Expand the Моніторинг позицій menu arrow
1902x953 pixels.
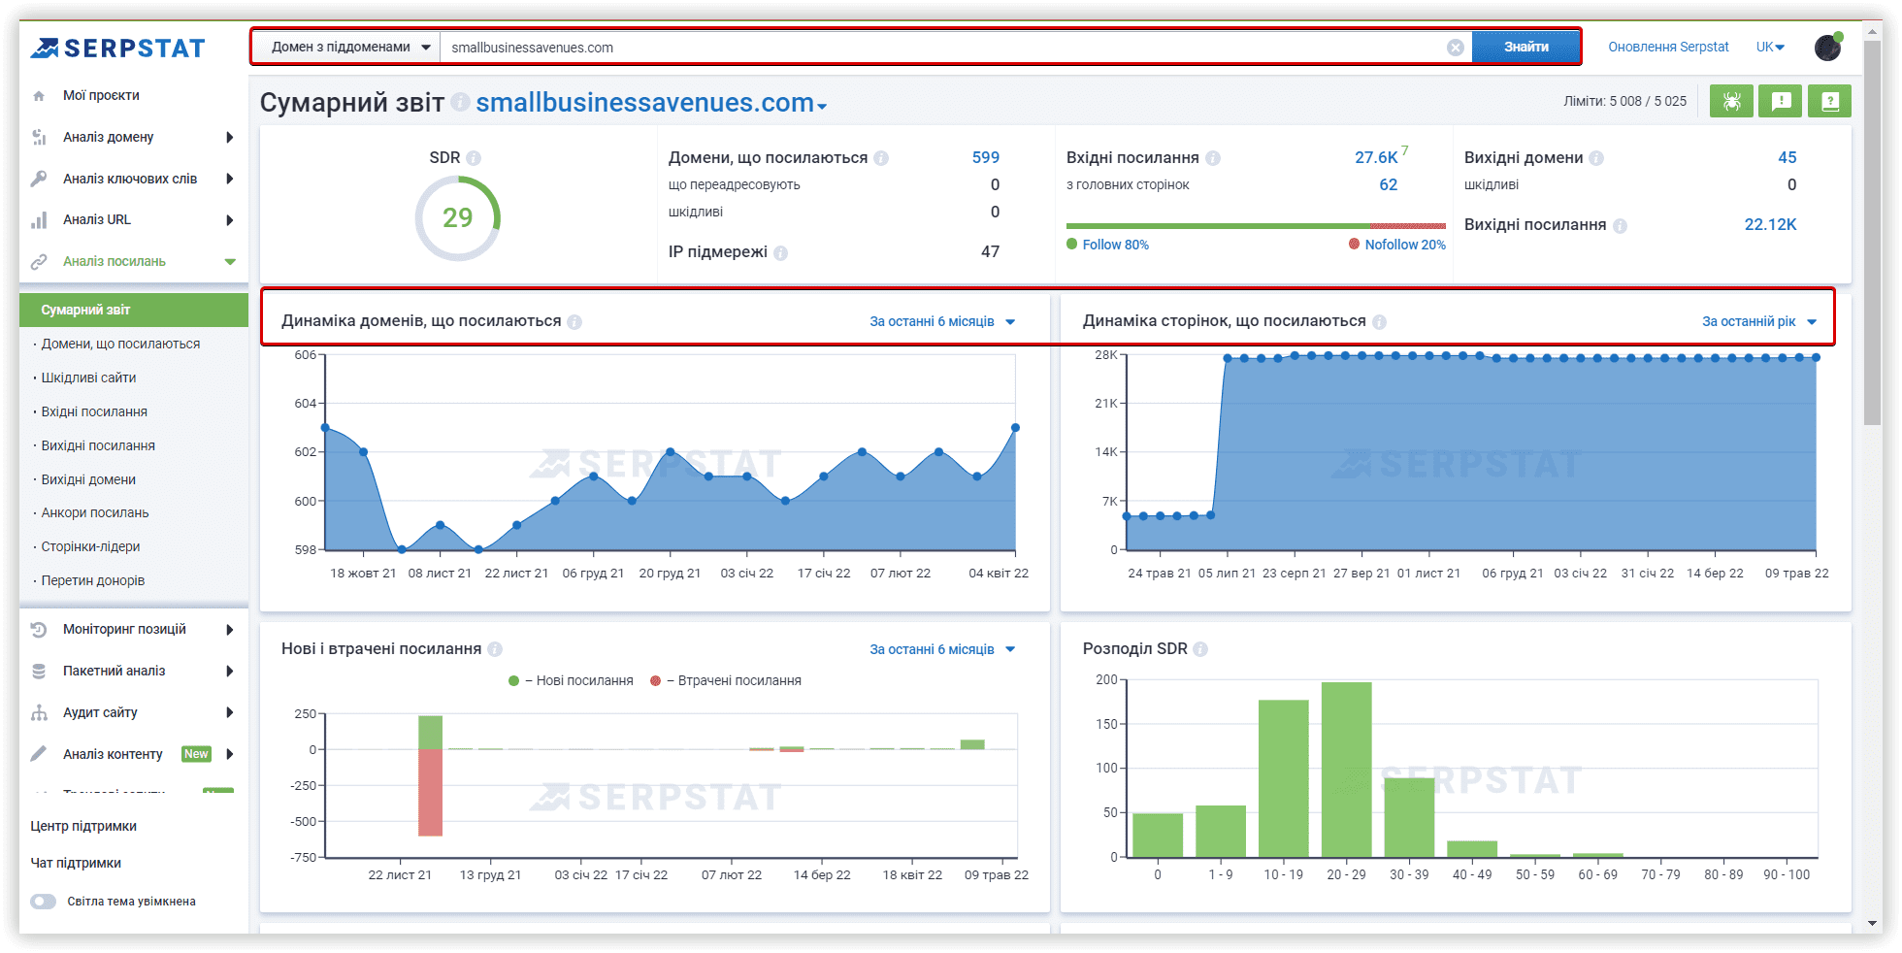click(x=229, y=630)
